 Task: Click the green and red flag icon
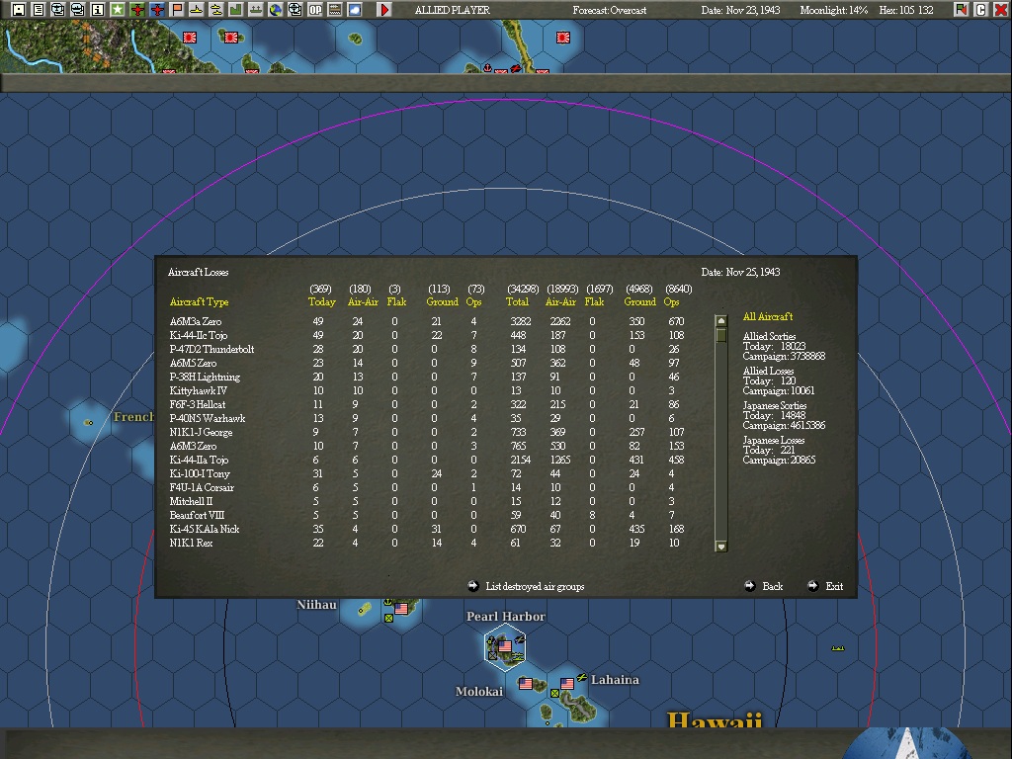tap(961, 10)
